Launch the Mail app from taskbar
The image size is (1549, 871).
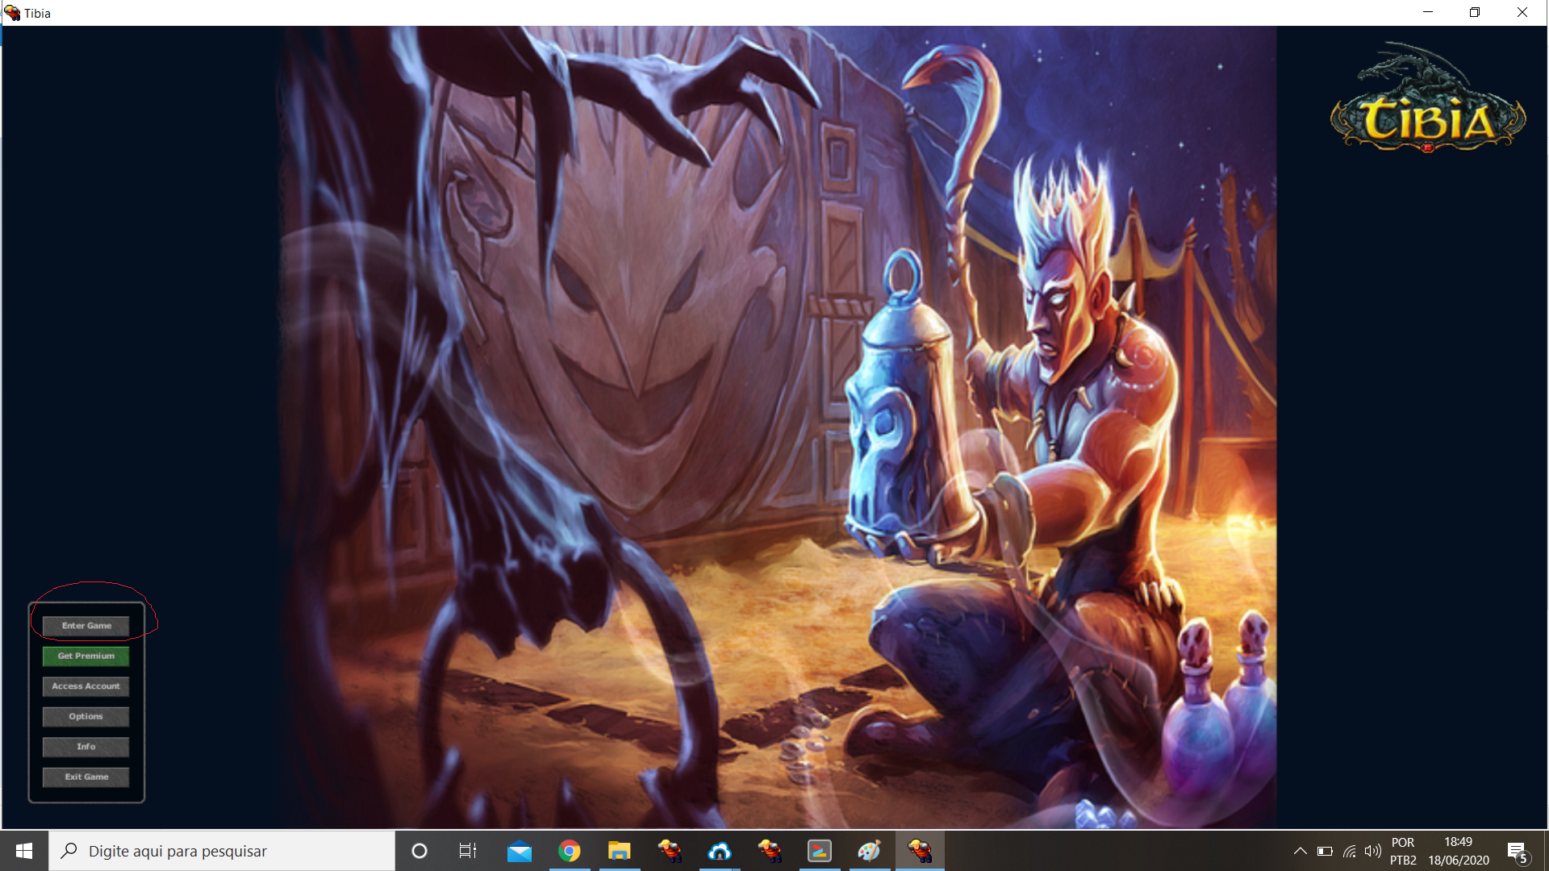520,851
